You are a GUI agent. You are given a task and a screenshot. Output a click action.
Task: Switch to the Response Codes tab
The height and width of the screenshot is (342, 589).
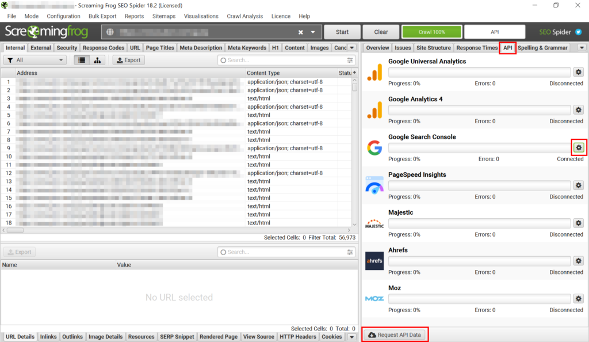tap(104, 48)
